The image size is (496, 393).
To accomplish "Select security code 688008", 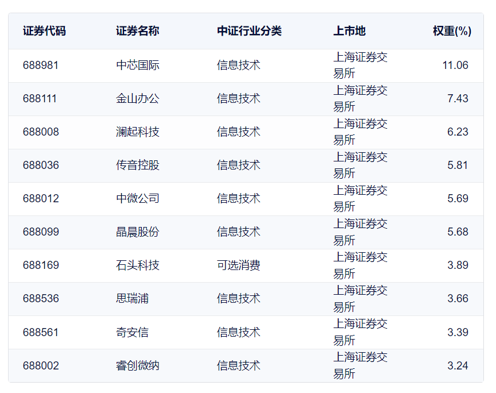I will [x=41, y=132].
